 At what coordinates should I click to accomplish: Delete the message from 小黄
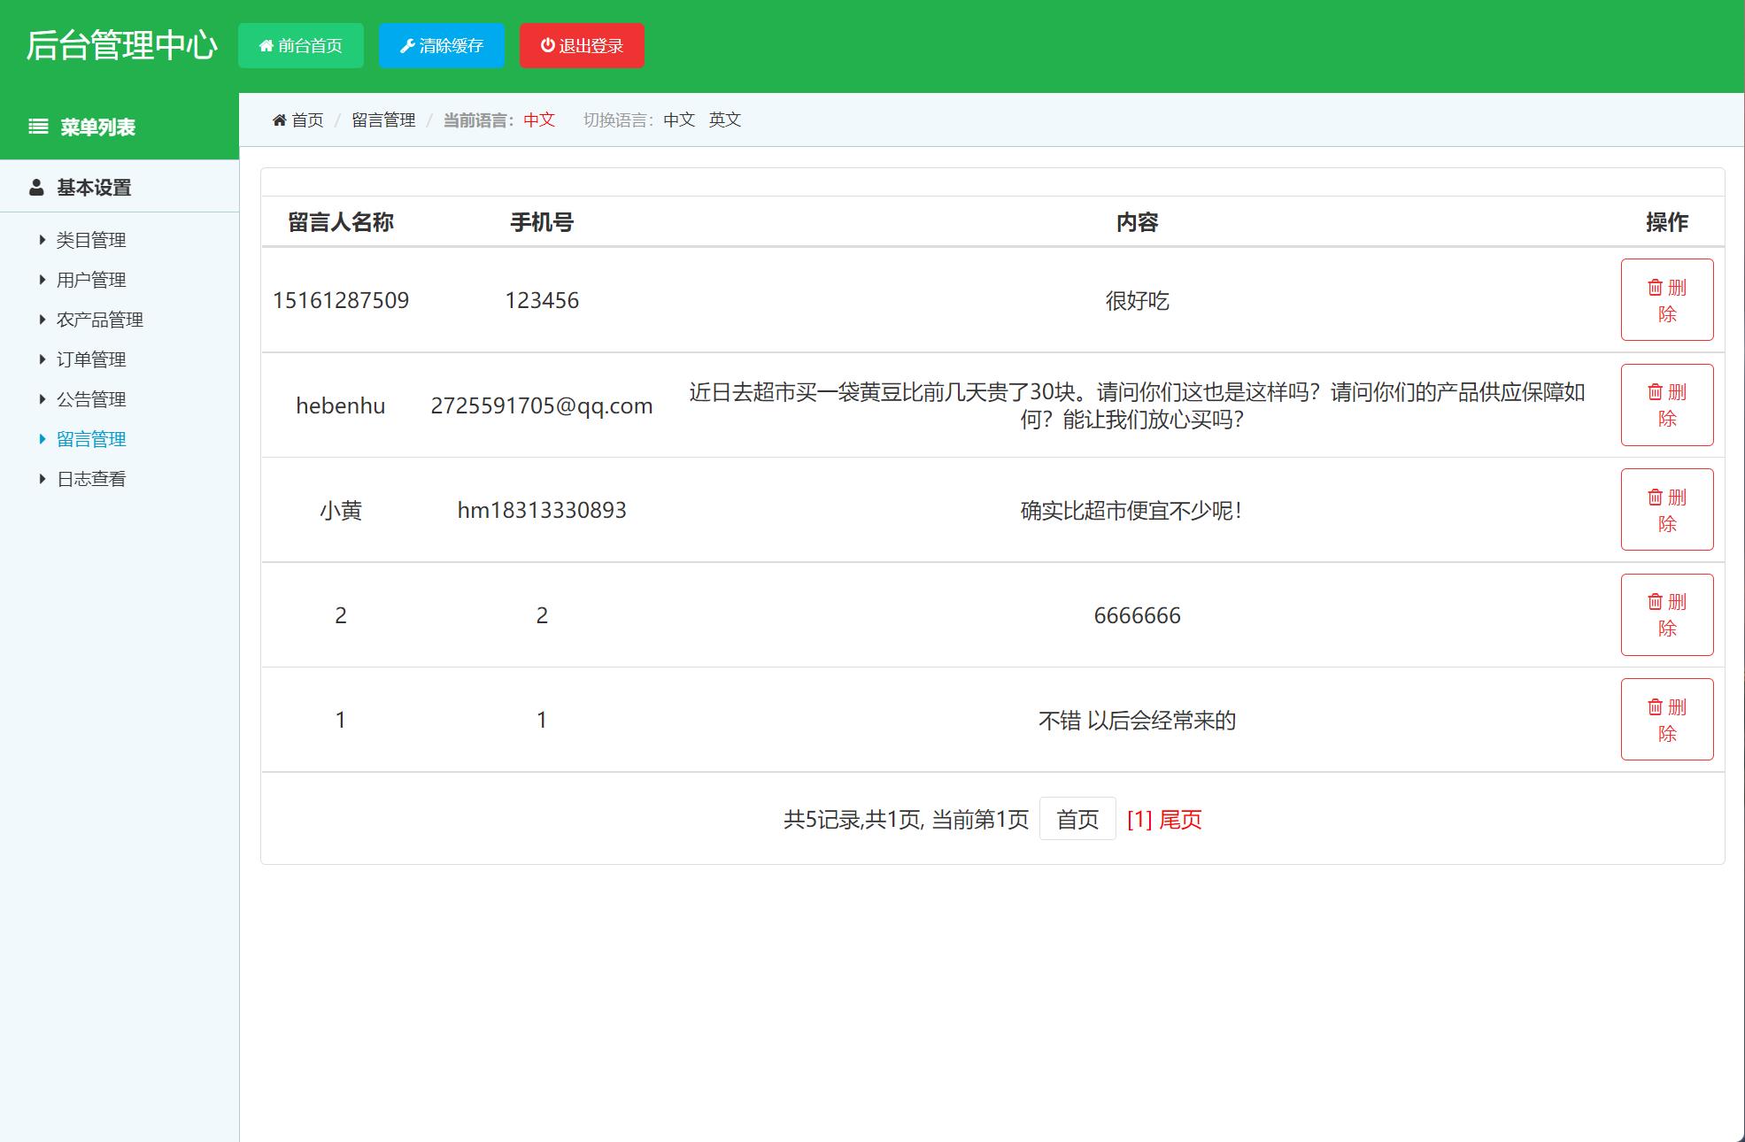[1666, 510]
